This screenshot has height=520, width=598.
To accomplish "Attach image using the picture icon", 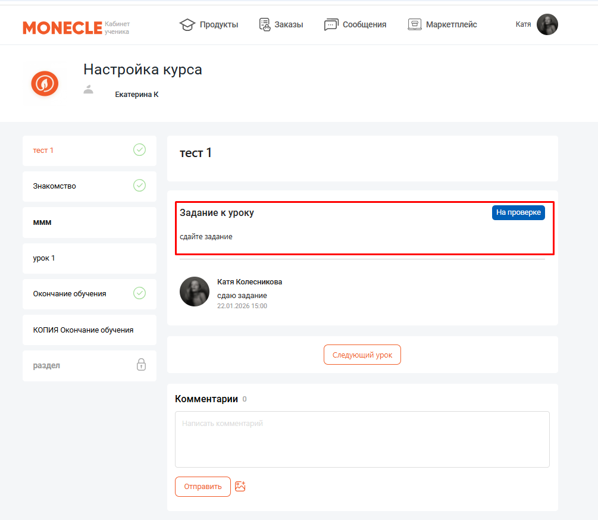I will pos(240,487).
